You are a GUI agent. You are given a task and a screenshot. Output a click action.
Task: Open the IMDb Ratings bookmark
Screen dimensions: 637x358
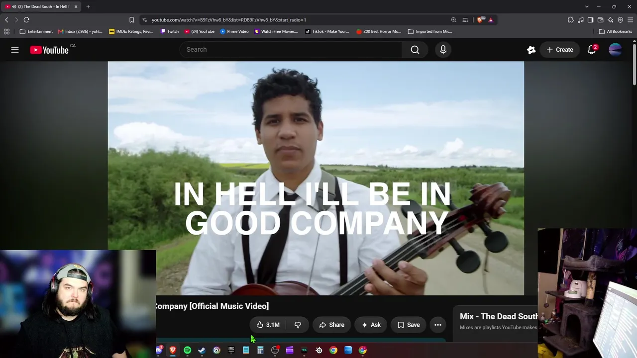[131, 31]
